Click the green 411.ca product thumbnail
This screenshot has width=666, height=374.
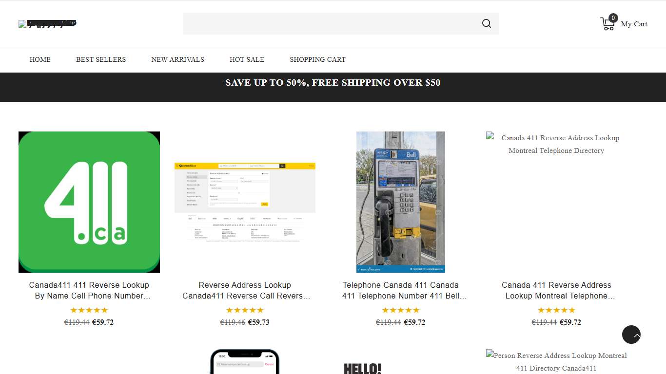click(89, 202)
